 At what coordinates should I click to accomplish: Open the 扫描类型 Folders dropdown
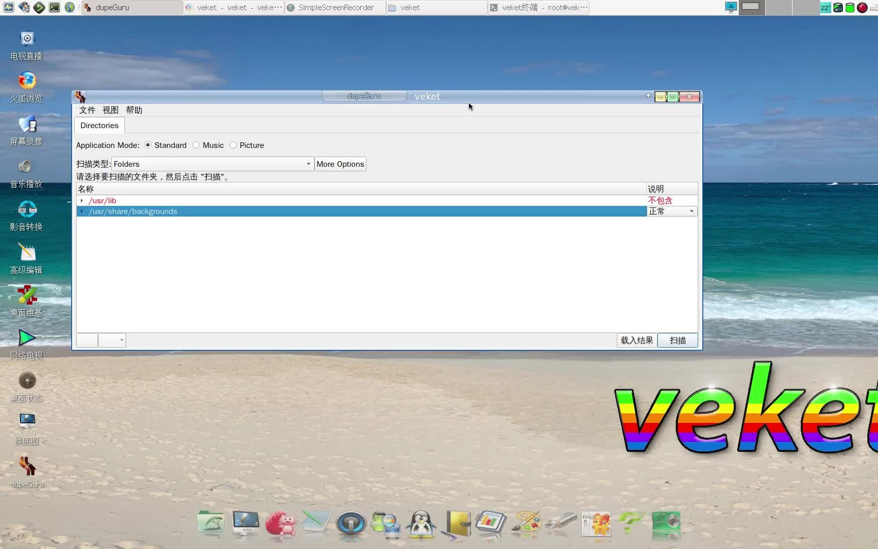coord(212,164)
